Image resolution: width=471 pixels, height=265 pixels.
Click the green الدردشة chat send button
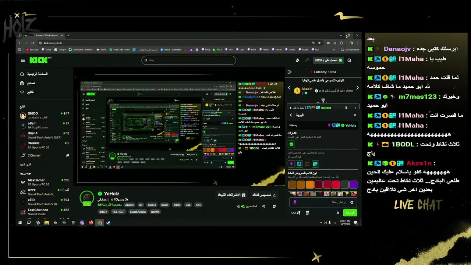350,213
